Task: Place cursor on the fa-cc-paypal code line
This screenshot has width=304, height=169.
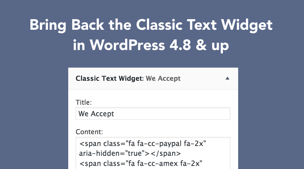Action: [143, 144]
